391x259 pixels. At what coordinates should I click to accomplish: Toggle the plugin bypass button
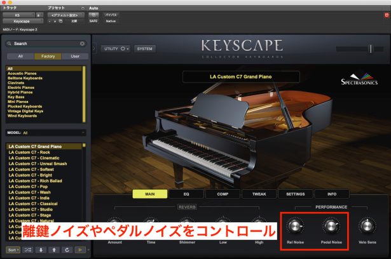tap(111, 15)
